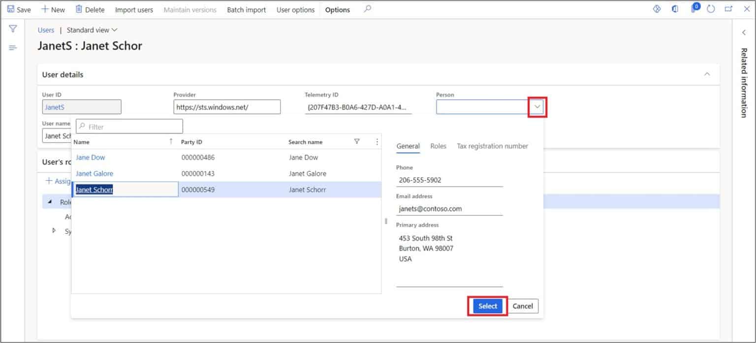Image resolution: width=756 pixels, height=343 pixels.
Task: Click the Search name column filter icon
Action: tap(357, 142)
